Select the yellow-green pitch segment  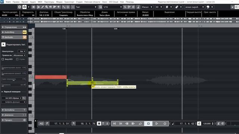point(92,83)
